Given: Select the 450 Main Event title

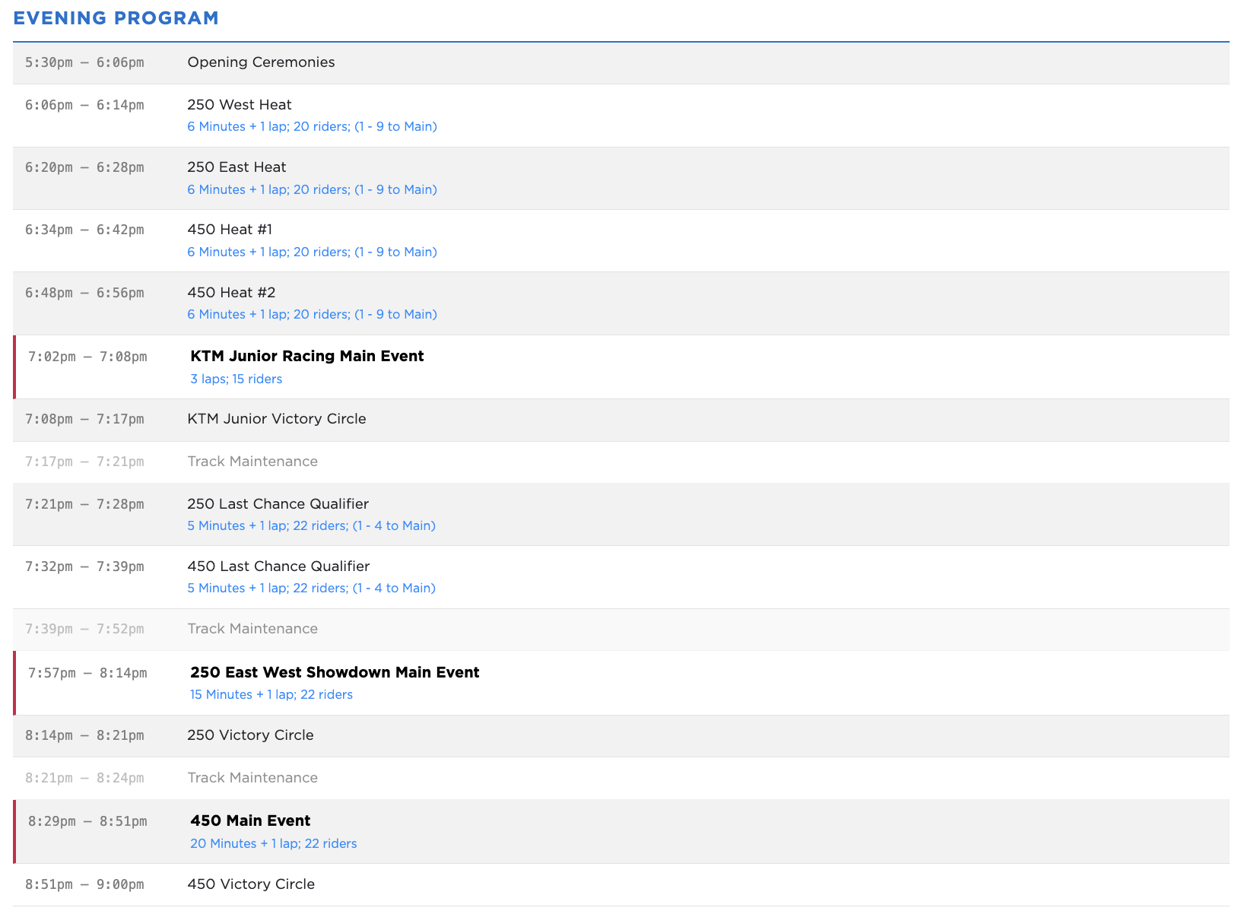Looking at the screenshot, I should click(x=250, y=821).
